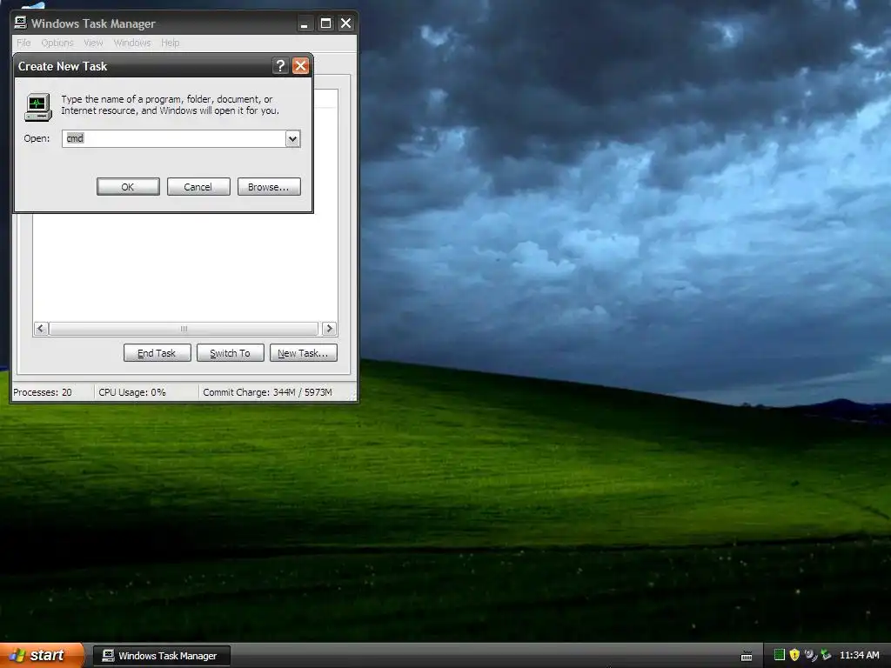Image resolution: width=891 pixels, height=668 pixels.
Task: Close the Create New Task dialog
Action: coord(300,66)
